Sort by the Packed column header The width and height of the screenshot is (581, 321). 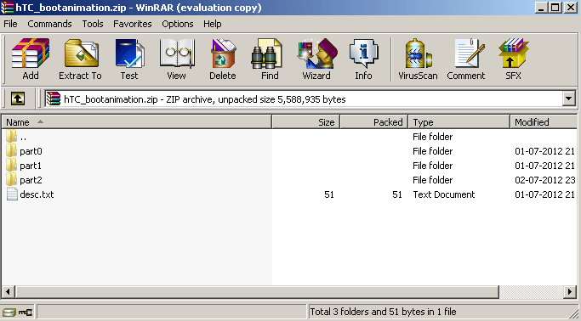pyautogui.click(x=374, y=122)
